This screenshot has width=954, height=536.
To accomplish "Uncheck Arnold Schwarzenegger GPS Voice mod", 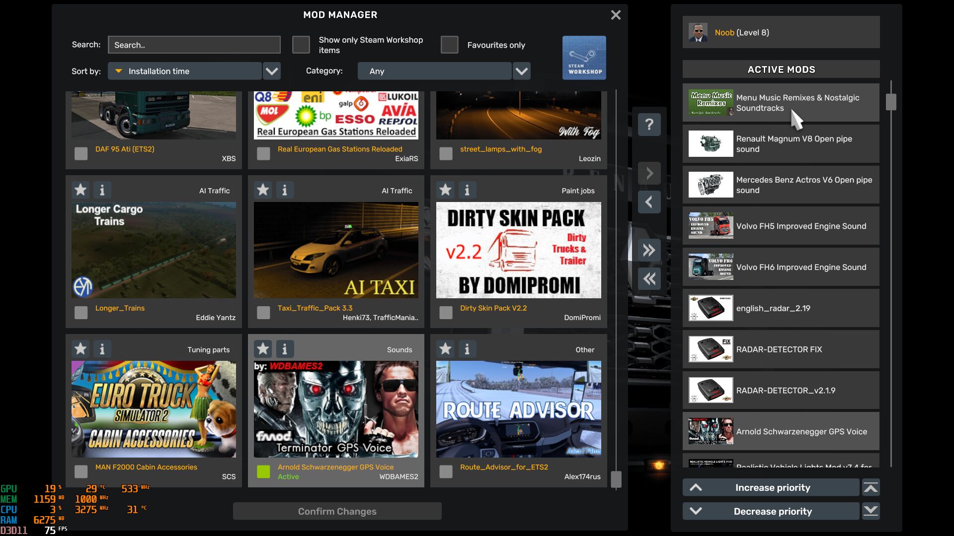I will point(263,471).
